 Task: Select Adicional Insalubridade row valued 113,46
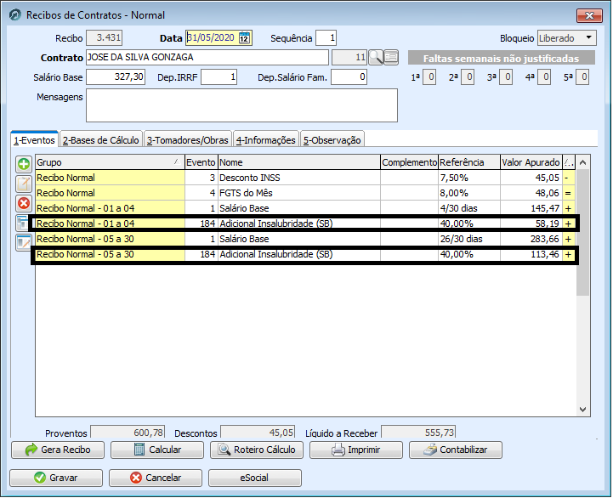(305, 254)
